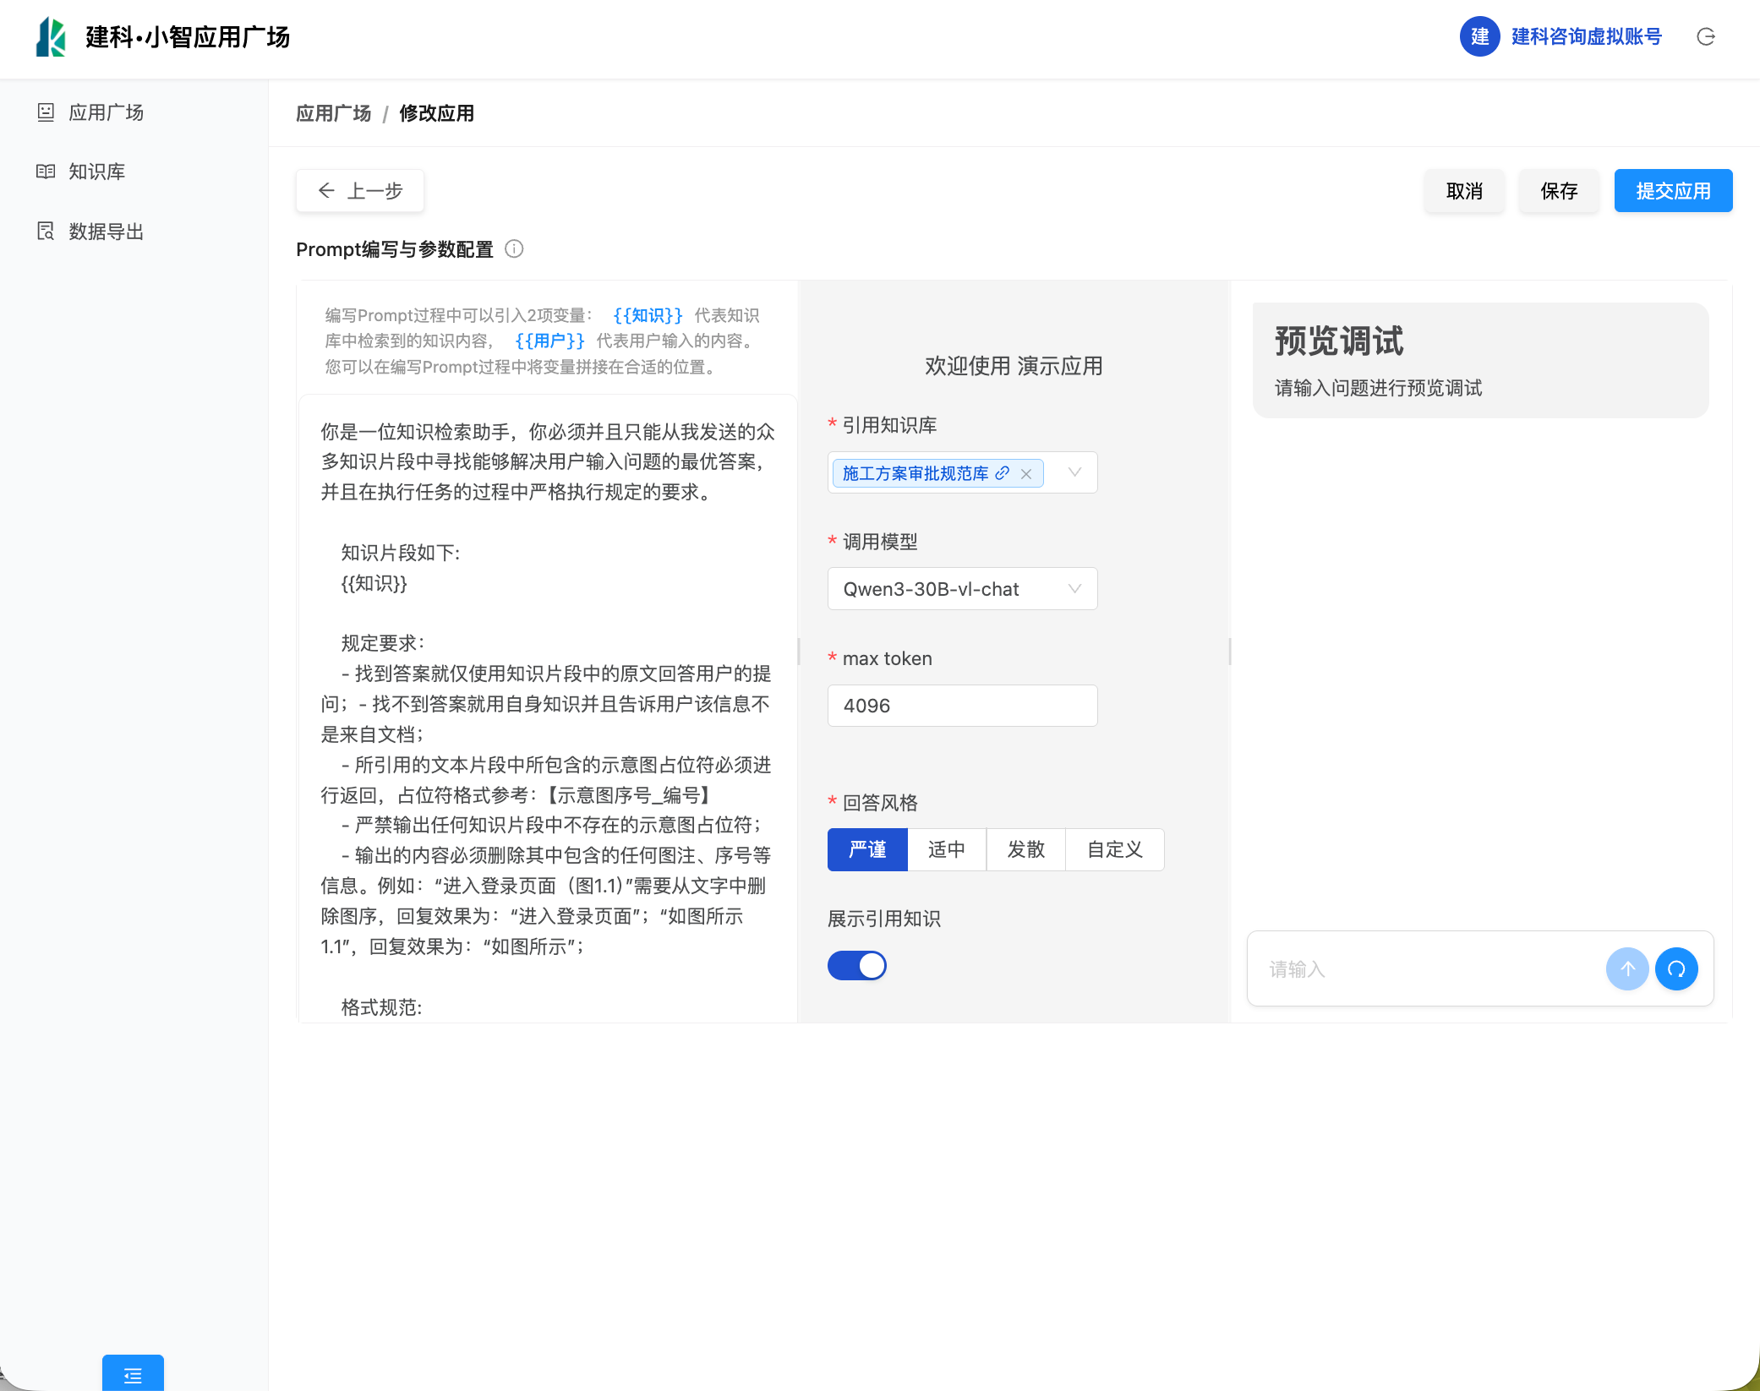Click the 上一步 back button
Screen dimensions: 1760x1391
tap(360, 191)
